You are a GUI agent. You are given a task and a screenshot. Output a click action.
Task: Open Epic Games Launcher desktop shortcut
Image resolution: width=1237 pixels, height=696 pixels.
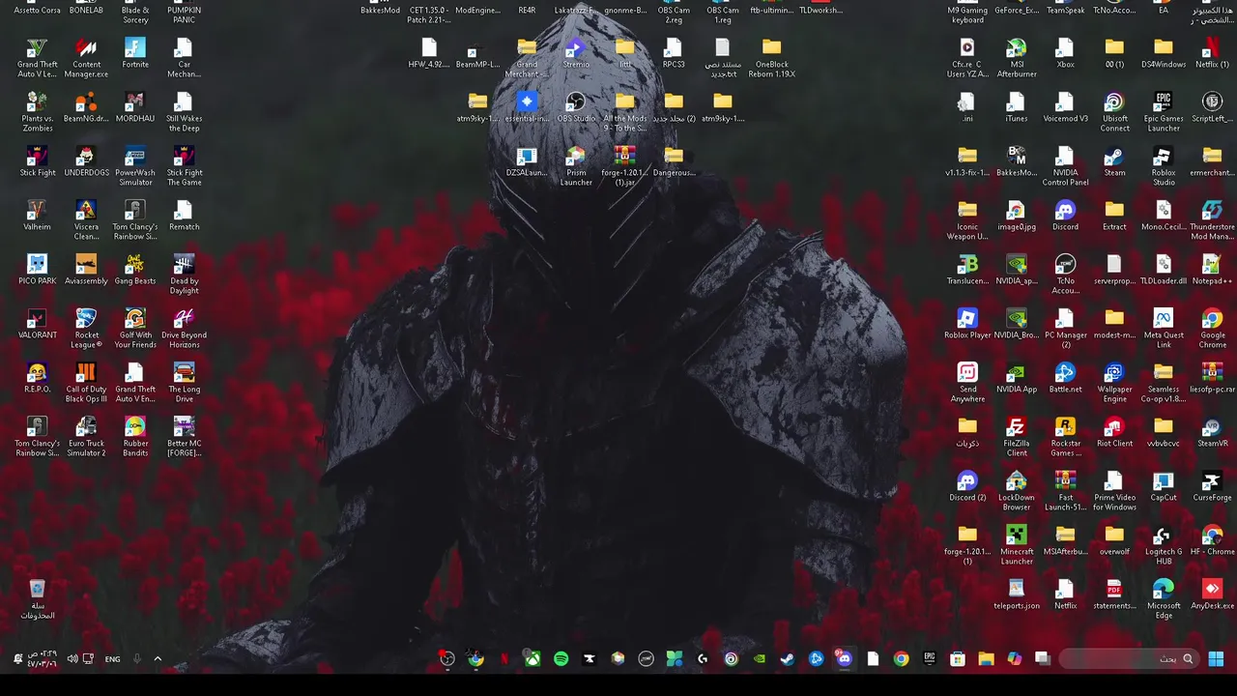pyautogui.click(x=1164, y=112)
